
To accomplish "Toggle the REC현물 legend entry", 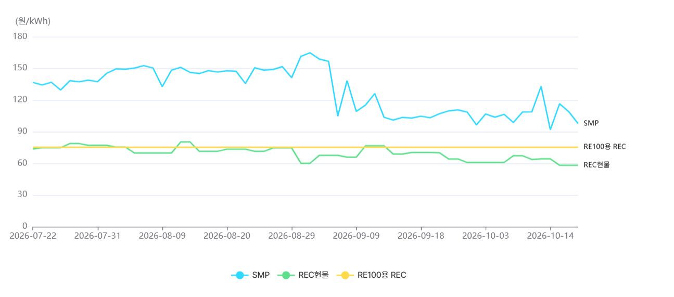I will [x=303, y=275].
